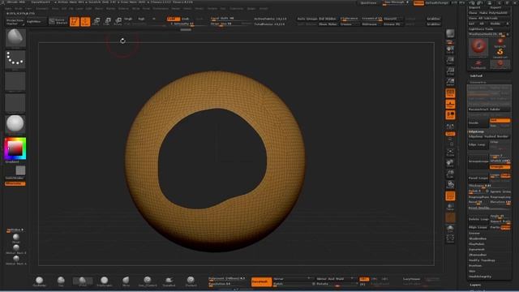Viewport: 519px width, 292px height.
Task: Expand the Crease section
Action: click(x=474, y=233)
